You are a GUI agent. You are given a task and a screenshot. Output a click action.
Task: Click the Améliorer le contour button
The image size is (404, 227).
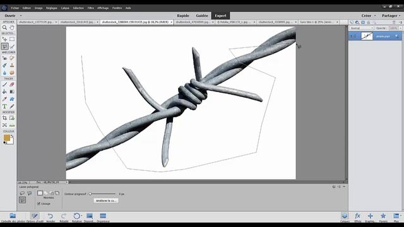pyautogui.click(x=106, y=201)
